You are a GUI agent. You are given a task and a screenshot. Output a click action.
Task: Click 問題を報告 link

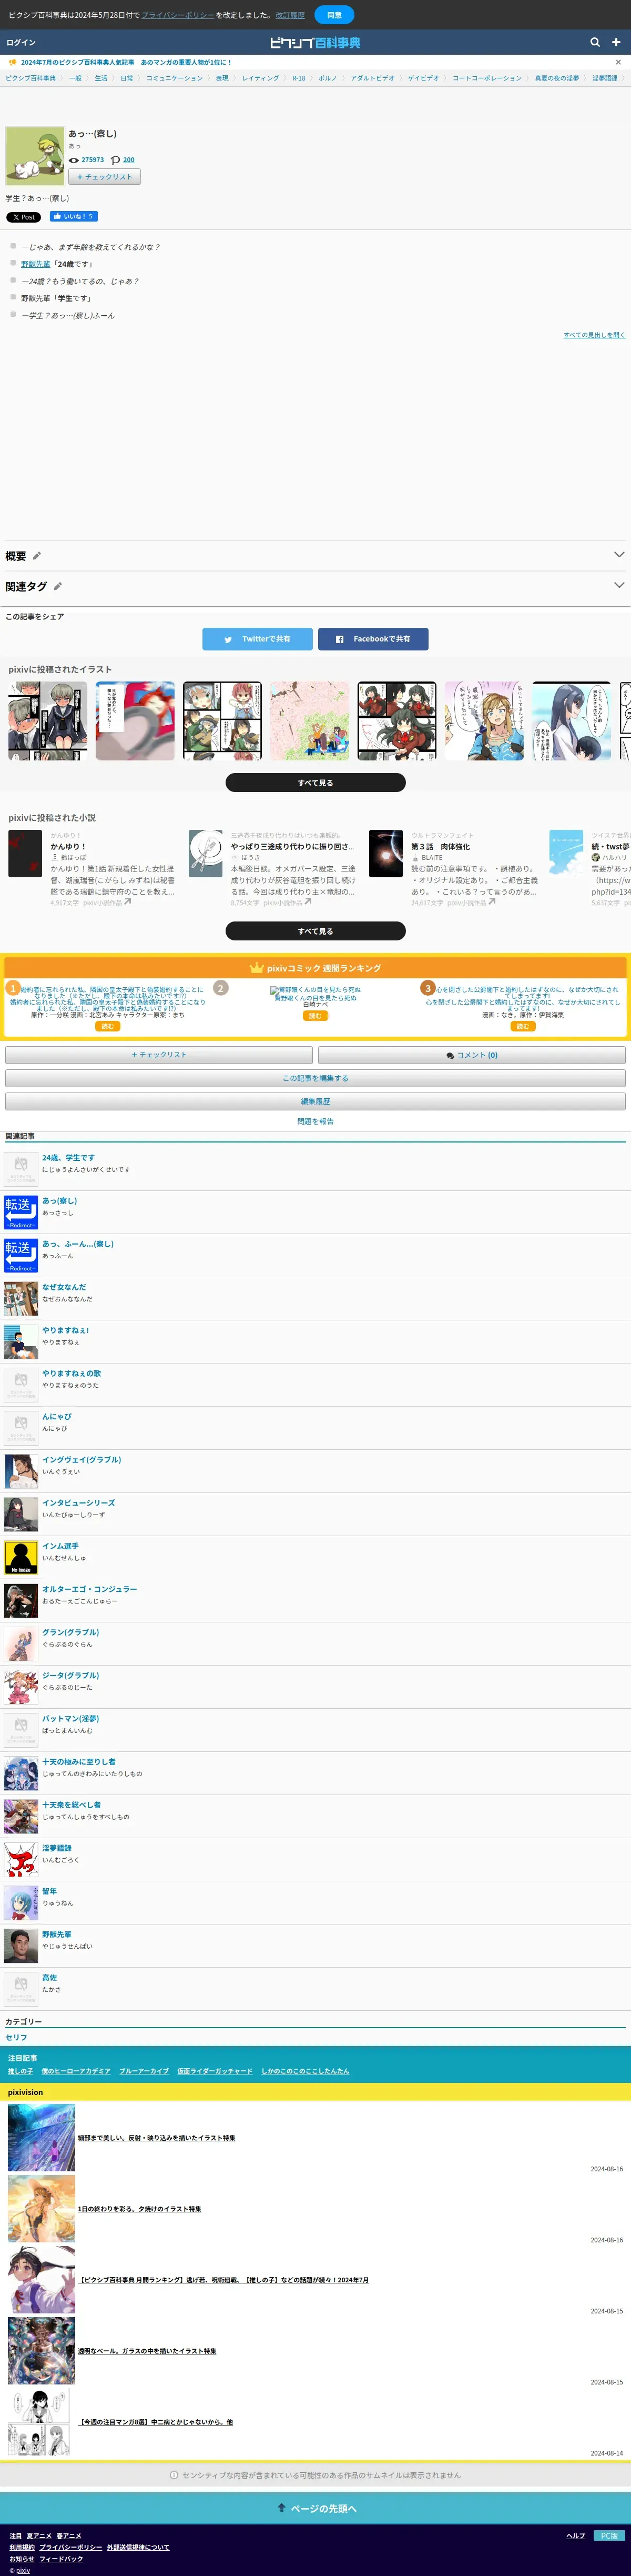[x=315, y=1122]
